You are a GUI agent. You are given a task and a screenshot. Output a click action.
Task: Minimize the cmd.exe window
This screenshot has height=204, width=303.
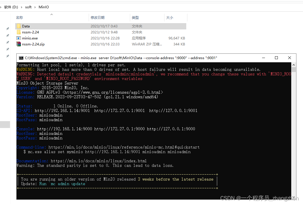(x=264, y=58)
